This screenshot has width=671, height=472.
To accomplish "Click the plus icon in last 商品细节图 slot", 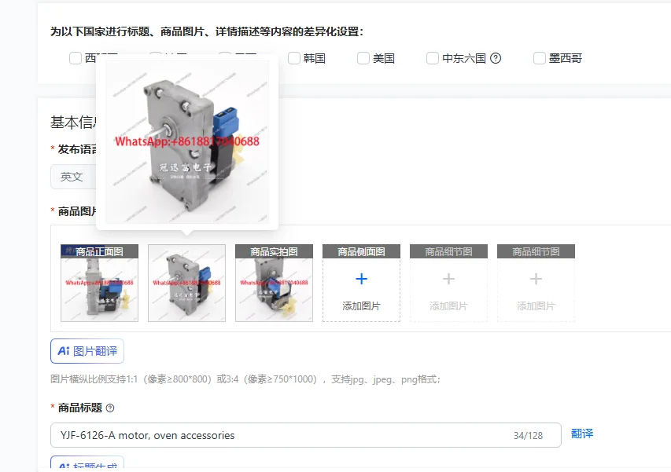I will click(536, 279).
